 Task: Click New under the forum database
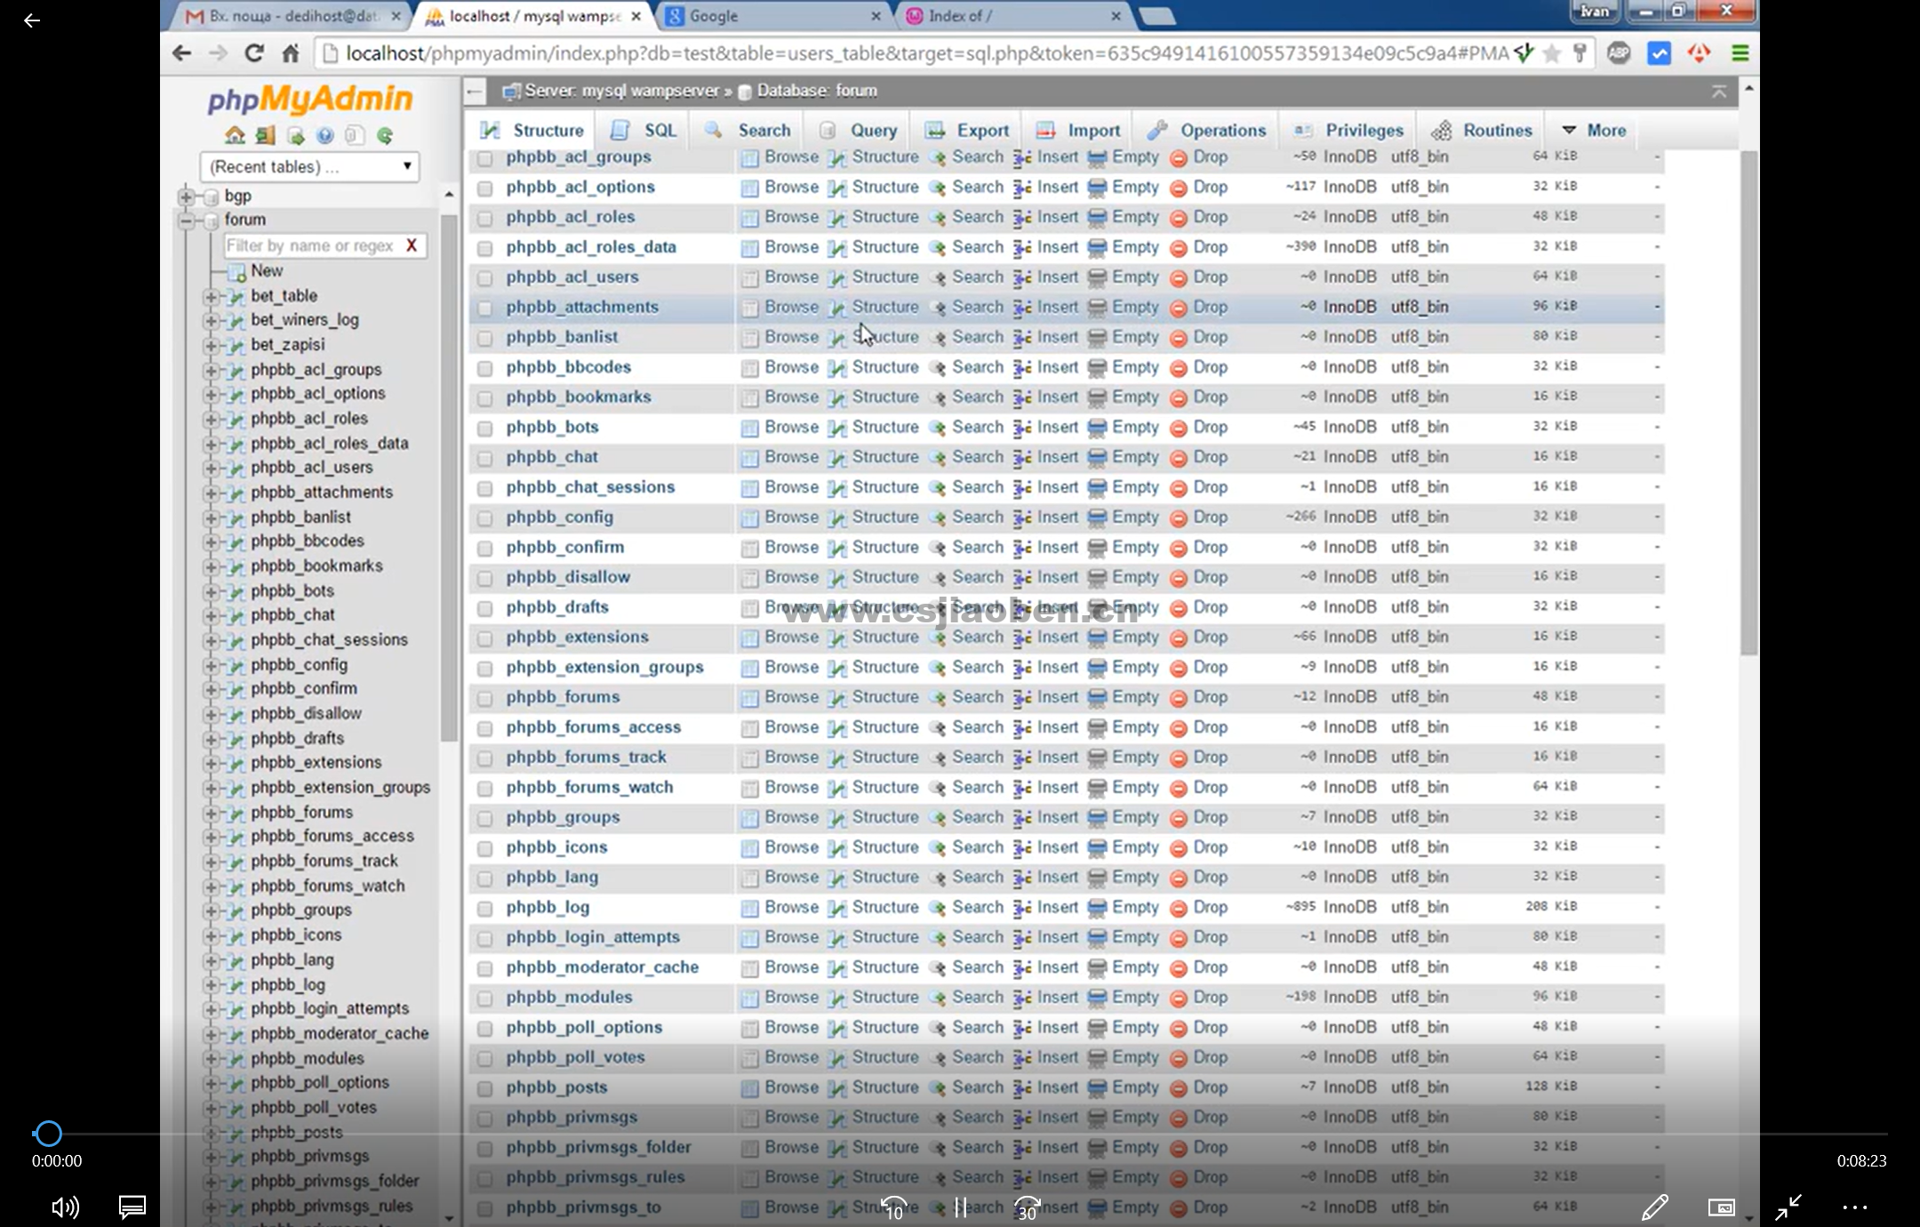[267, 270]
